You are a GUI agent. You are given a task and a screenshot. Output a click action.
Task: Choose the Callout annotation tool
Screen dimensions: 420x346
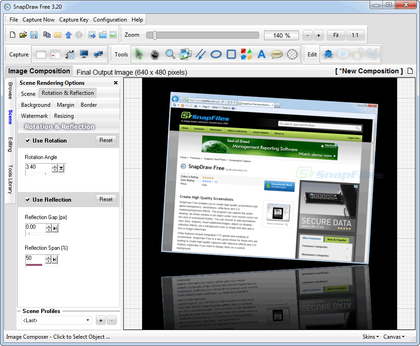pyautogui.click(x=276, y=55)
